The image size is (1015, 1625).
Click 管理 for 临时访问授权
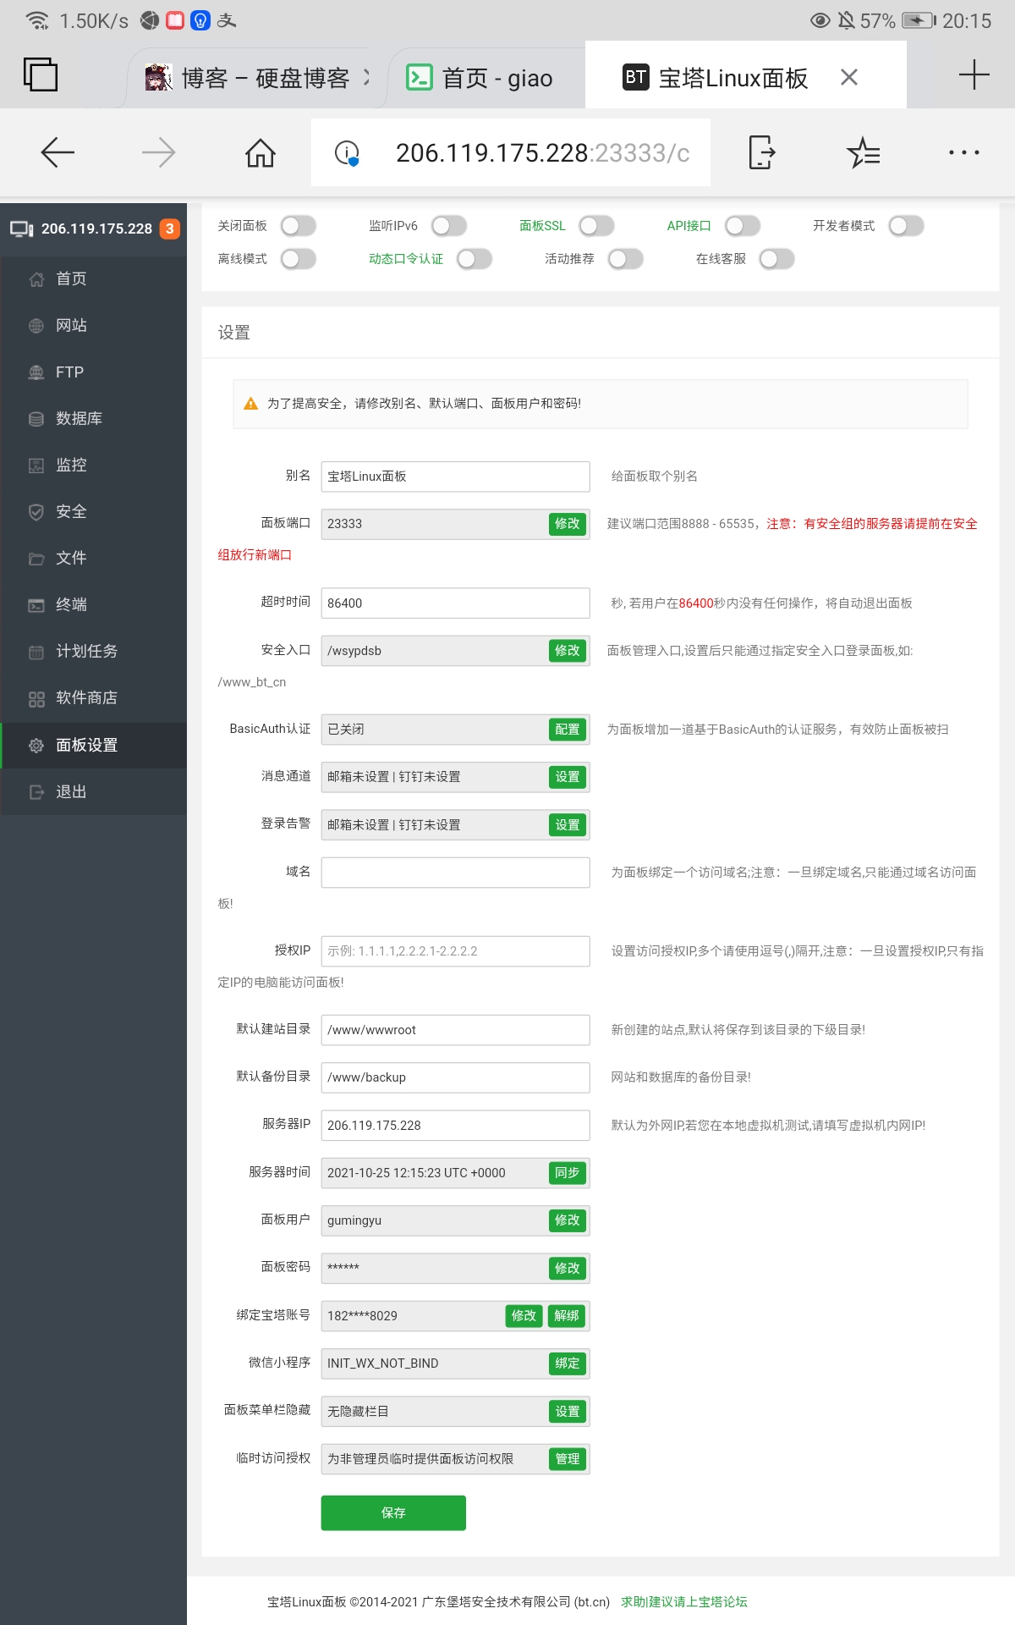[x=568, y=1459]
